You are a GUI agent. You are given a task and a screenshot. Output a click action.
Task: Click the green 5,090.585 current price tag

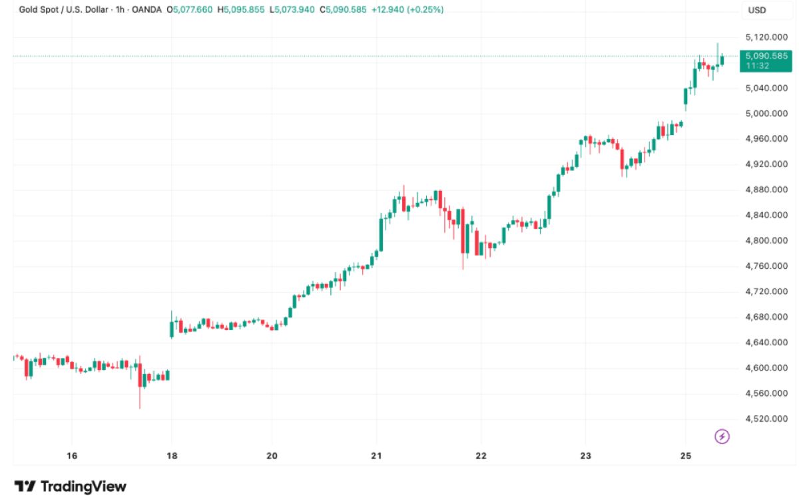click(767, 56)
